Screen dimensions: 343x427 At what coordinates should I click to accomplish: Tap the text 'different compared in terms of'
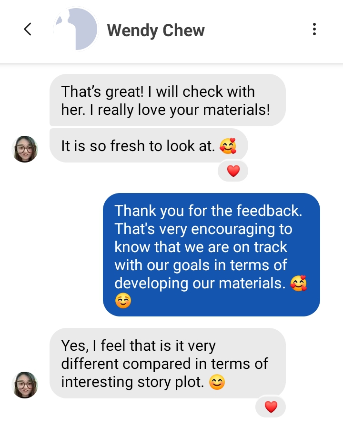click(164, 364)
